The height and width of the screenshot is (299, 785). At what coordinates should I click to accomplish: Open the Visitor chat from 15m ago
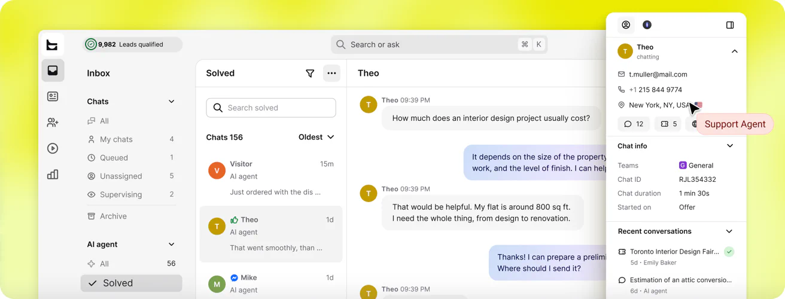[x=271, y=178]
